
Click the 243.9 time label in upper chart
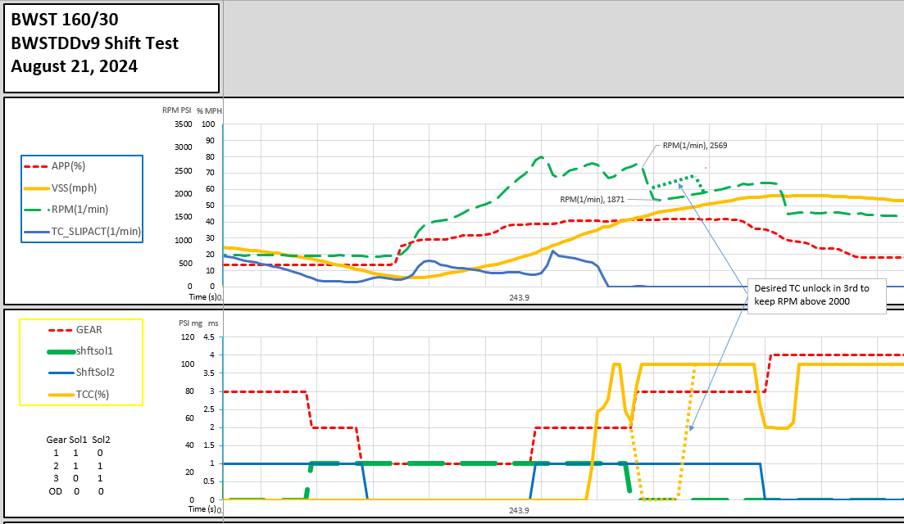pyautogui.click(x=519, y=297)
